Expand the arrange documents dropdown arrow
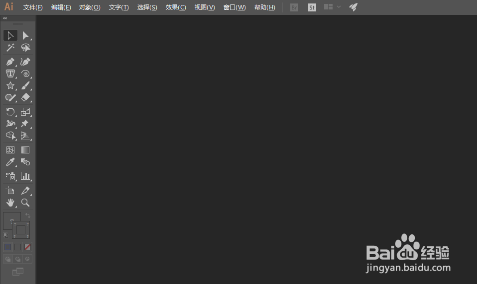 click(339, 6)
